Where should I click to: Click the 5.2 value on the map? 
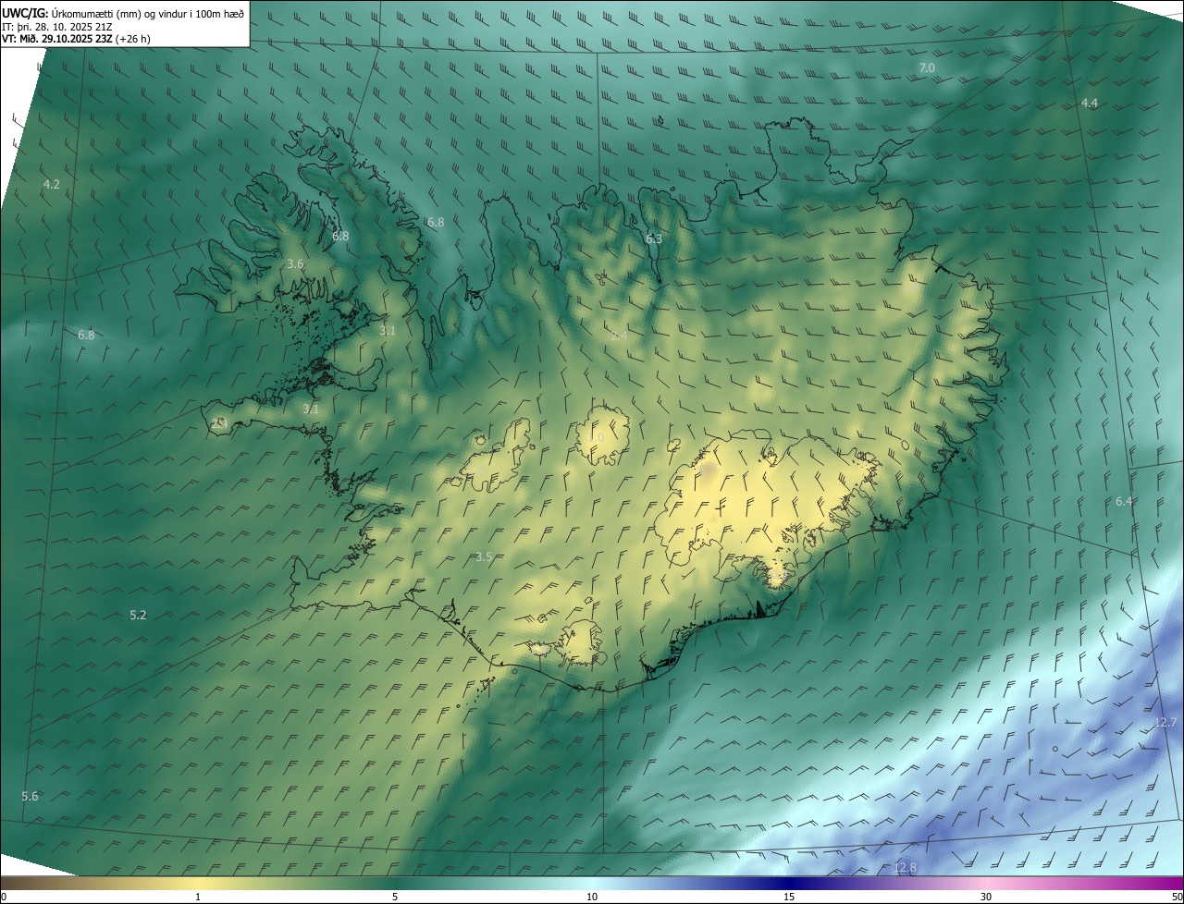coord(138,616)
